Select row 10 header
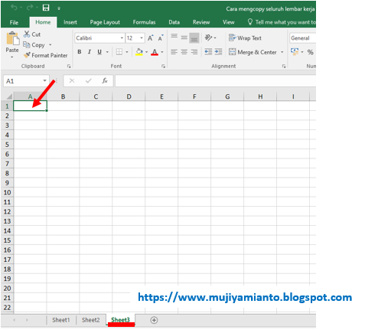The height and width of the screenshot is (333, 365). (7, 192)
